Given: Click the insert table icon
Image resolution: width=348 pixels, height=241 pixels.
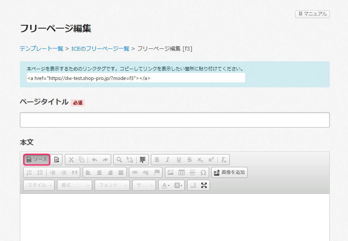Looking at the screenshot, I should click(181, 173).
